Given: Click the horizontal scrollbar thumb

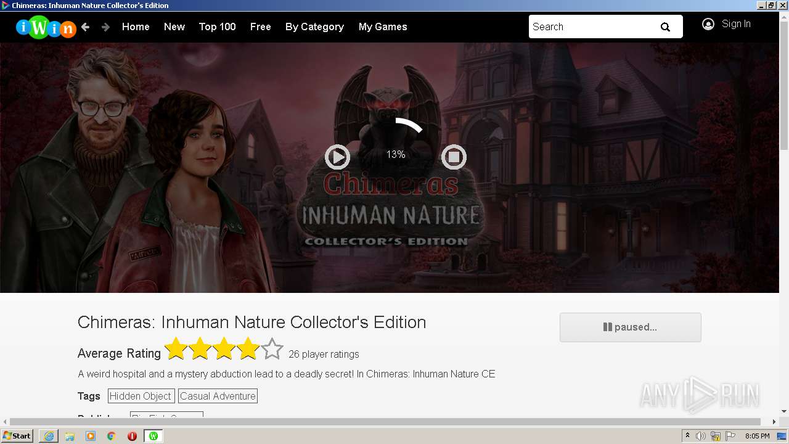Looking at the screenshot, I should [x=385, y=422].
